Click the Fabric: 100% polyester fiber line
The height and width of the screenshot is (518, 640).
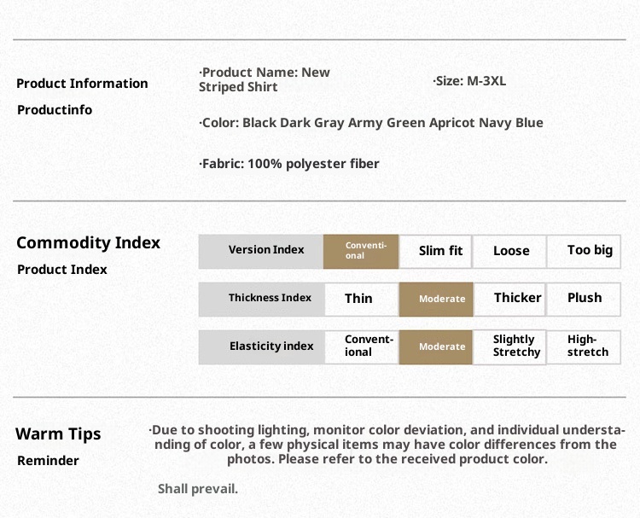289,163
